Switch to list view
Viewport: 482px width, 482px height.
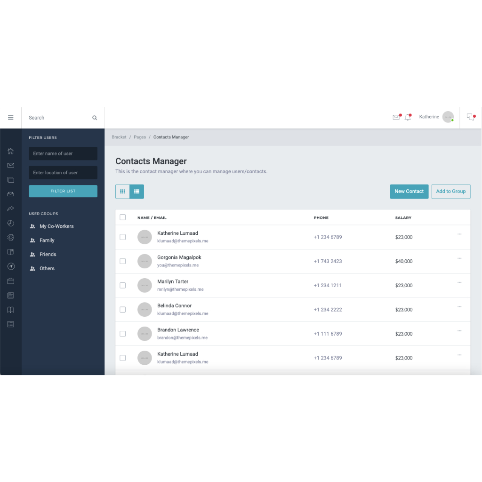pyautogui.click(x=137, y=192)
